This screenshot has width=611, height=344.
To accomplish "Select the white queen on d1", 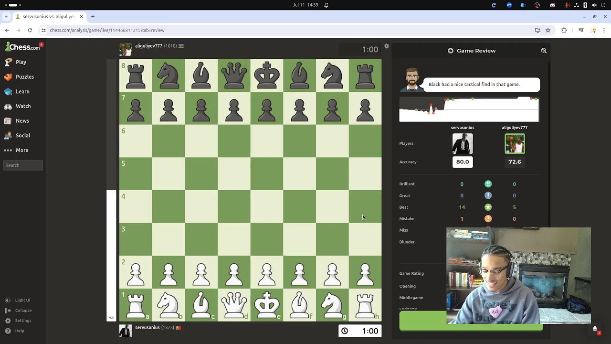I will pos(234,305).
